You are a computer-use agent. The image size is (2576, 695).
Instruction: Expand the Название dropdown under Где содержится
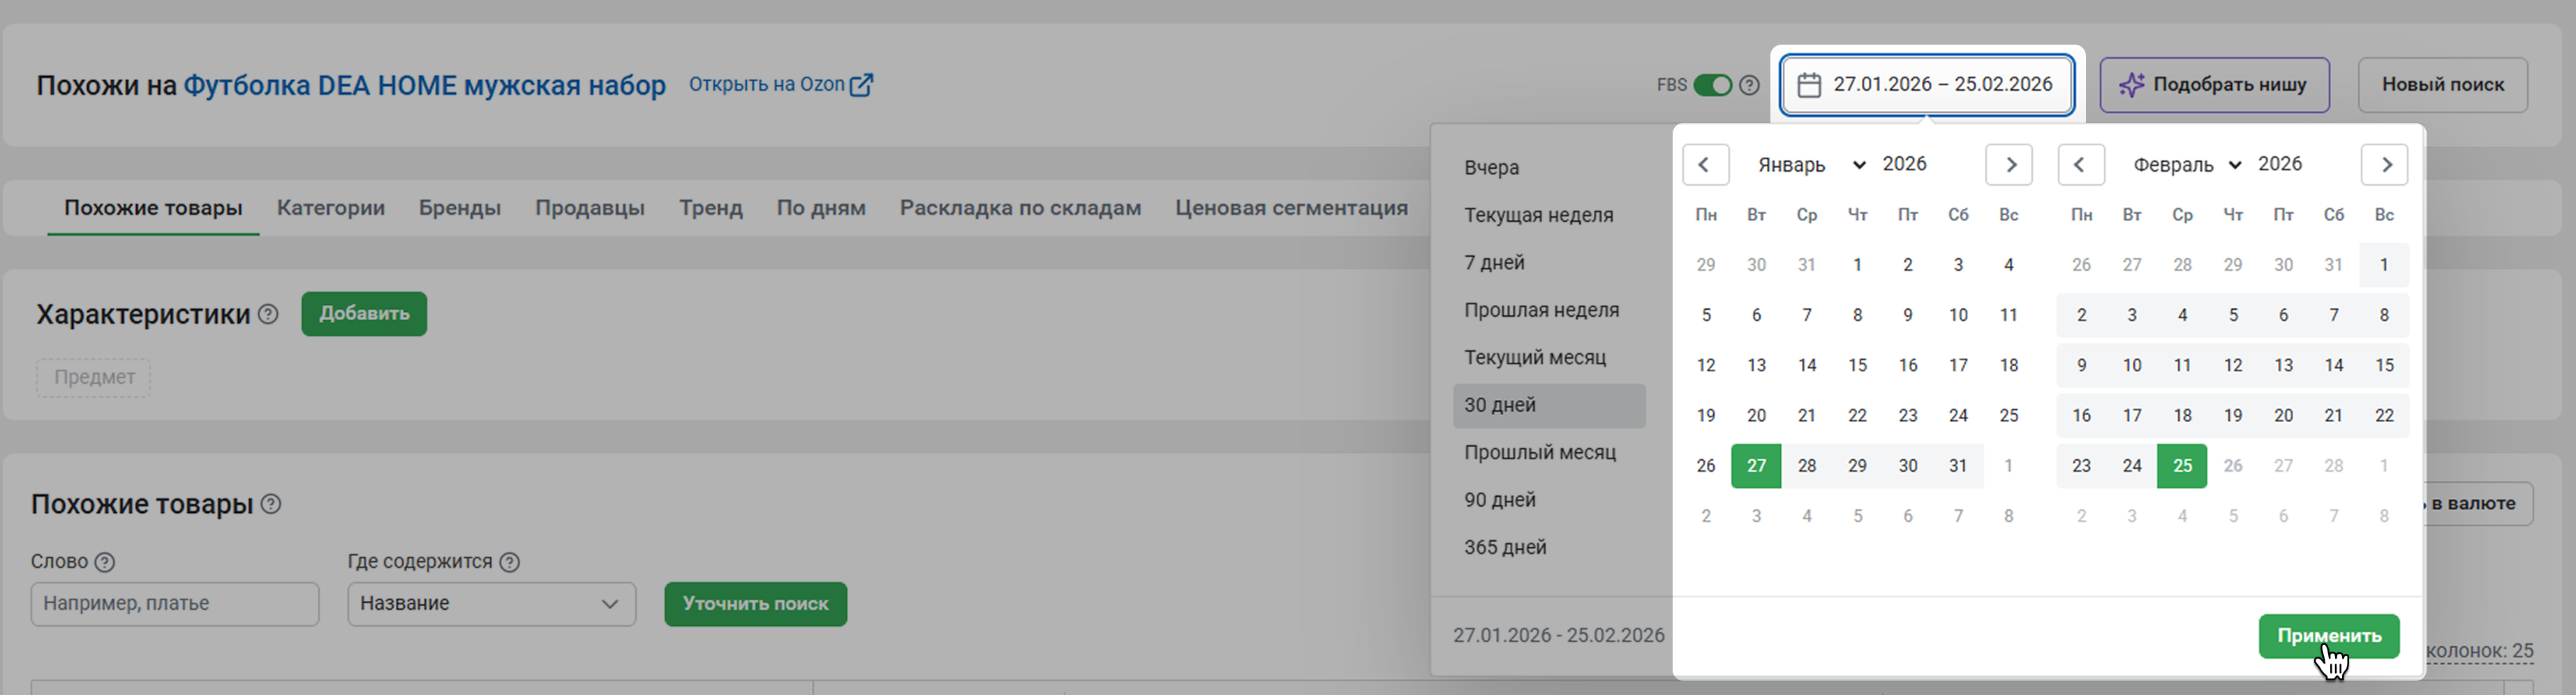(491, 604)
